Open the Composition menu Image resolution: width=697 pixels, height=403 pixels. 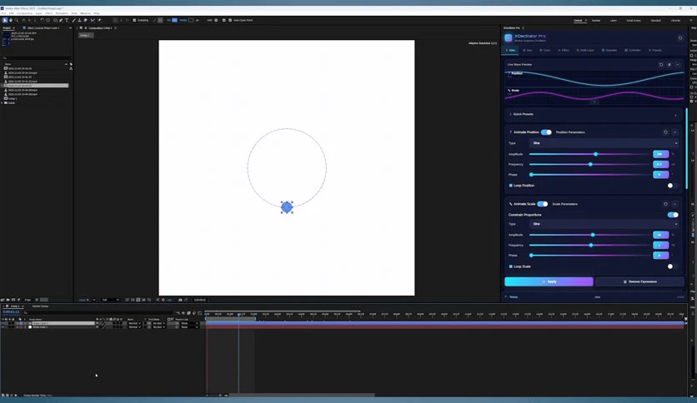click(x=25, y=13)
